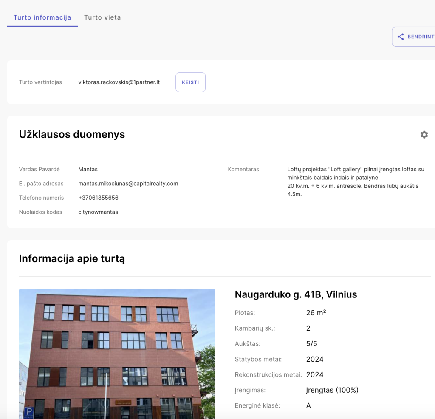
Task: Click the Užklausos duomenys section title
Action: pos(72,134)
